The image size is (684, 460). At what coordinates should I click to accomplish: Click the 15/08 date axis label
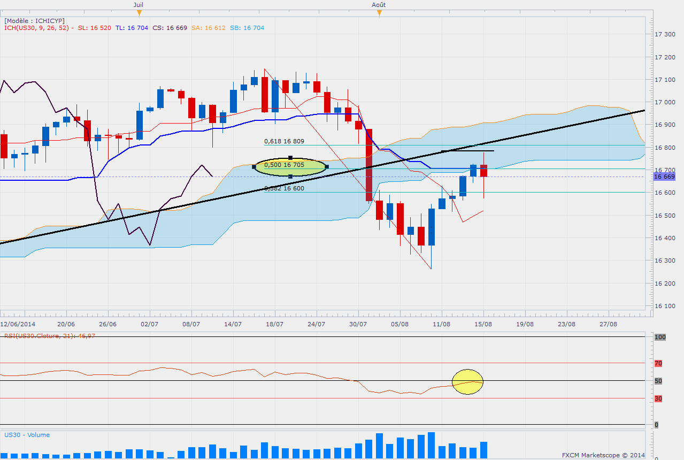[483, 324]
